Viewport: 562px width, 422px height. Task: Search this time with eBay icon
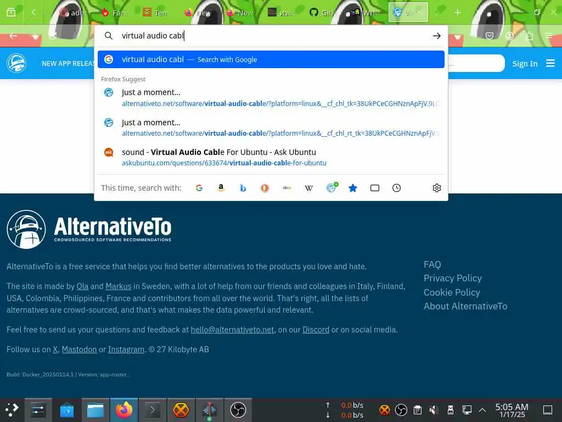coord(286,188)
